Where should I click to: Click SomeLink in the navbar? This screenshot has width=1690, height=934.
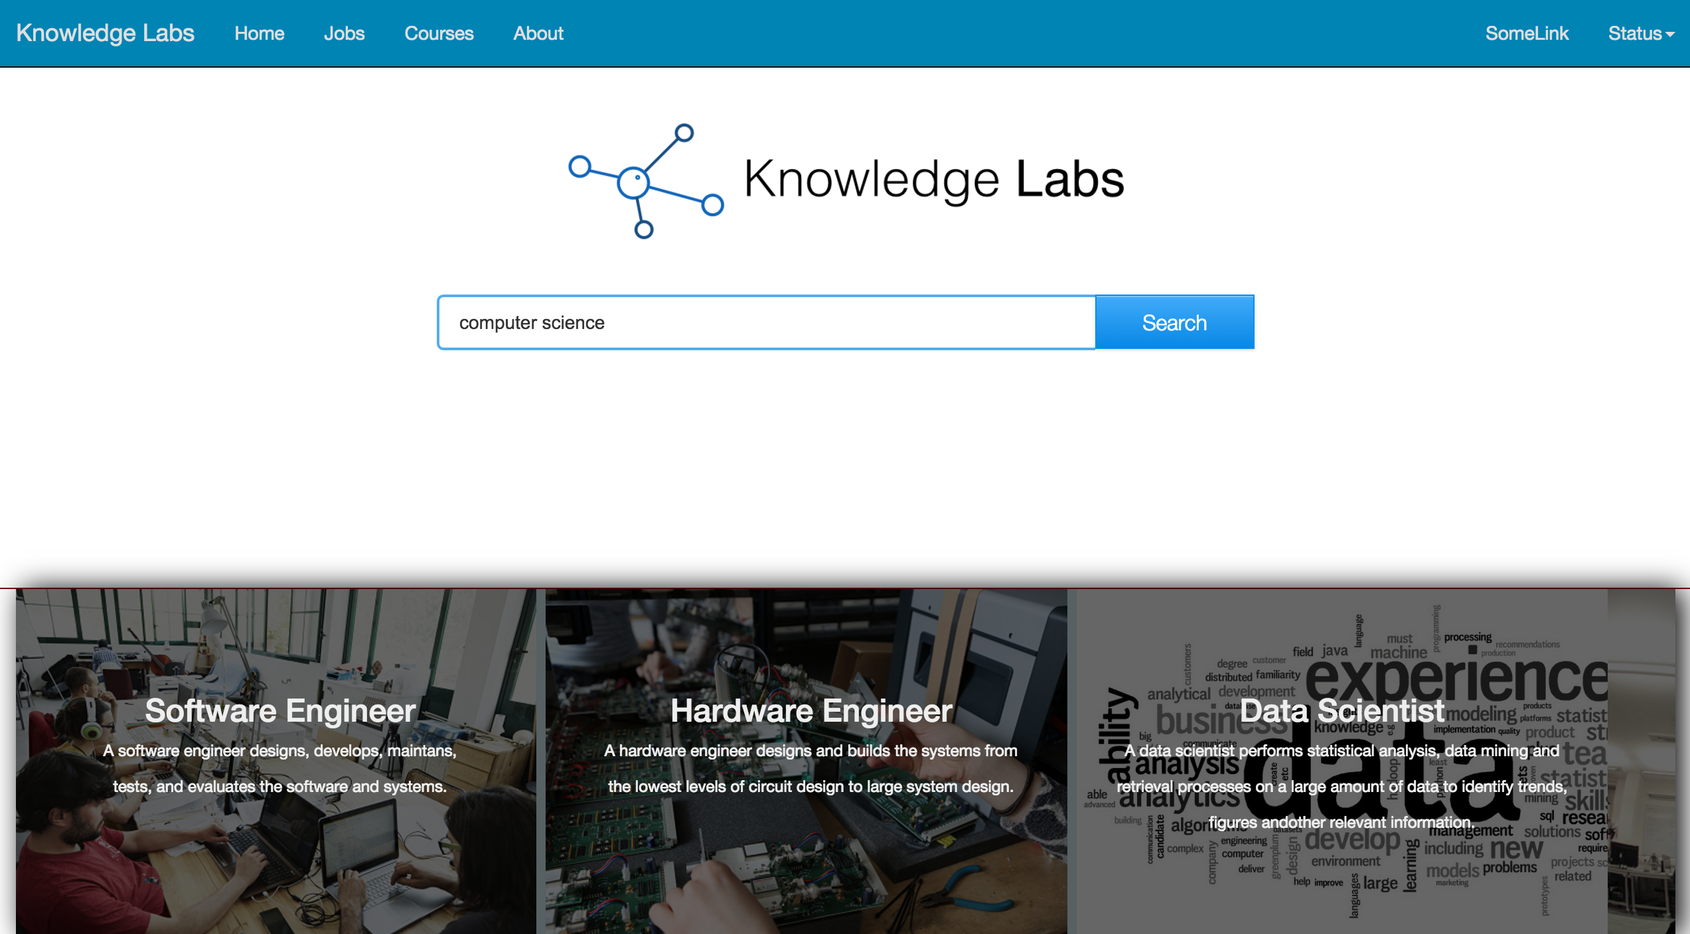[x=1526, y=33]
